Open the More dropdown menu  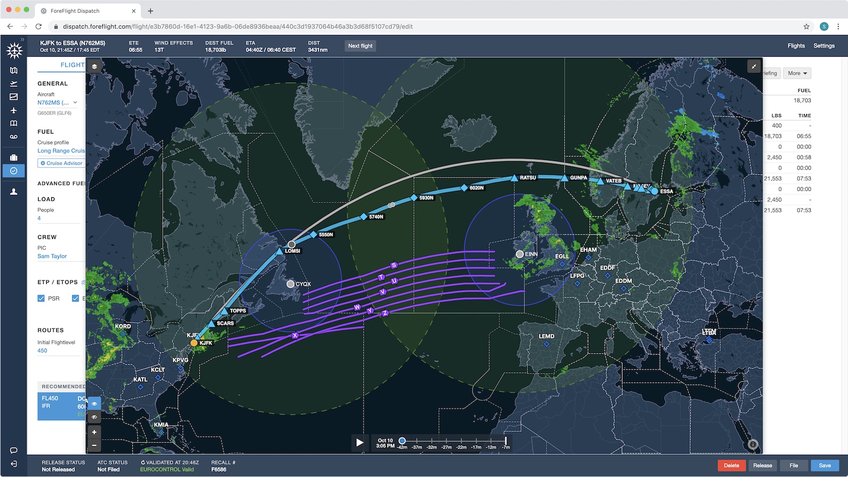pyautogui.click(x=797, y=73)
